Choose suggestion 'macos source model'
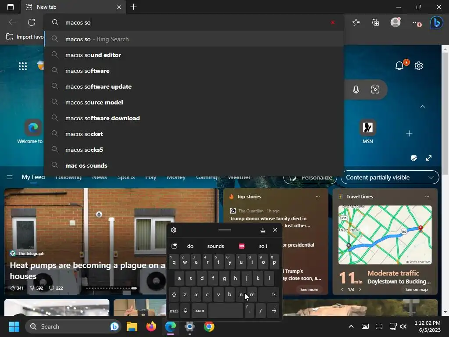This screenshot has width=449, height=337. (194, 102)
